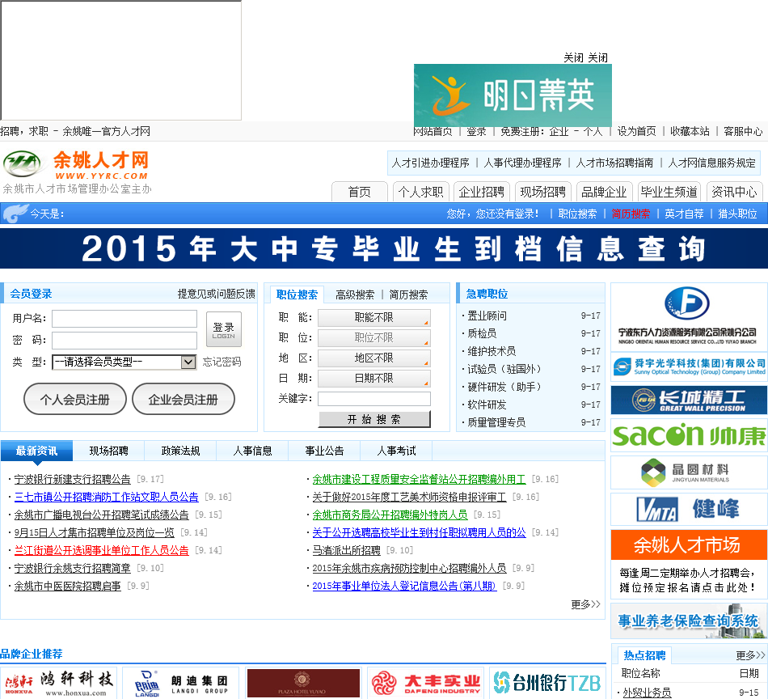
Task: Open urgent job 置业顾问
Action: pyautogui.click(x=487, y=316)
